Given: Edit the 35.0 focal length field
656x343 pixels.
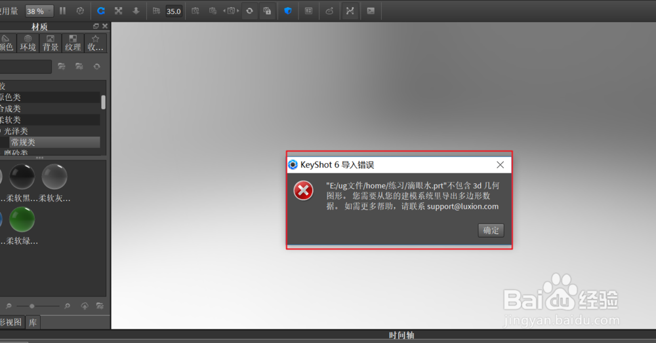Looking at the screenshot, I should pos(174,11).
